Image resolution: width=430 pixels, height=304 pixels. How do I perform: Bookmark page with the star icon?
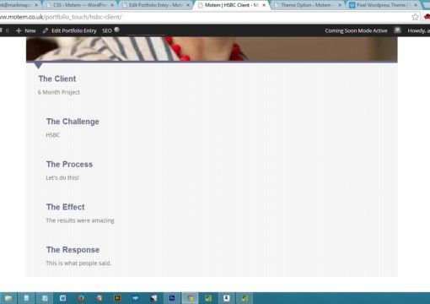[415, 17]
